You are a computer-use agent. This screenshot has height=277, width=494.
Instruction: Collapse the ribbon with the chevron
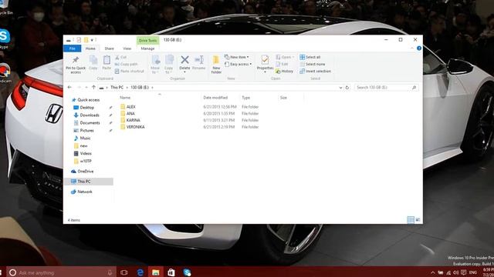[x=412, y=48]
